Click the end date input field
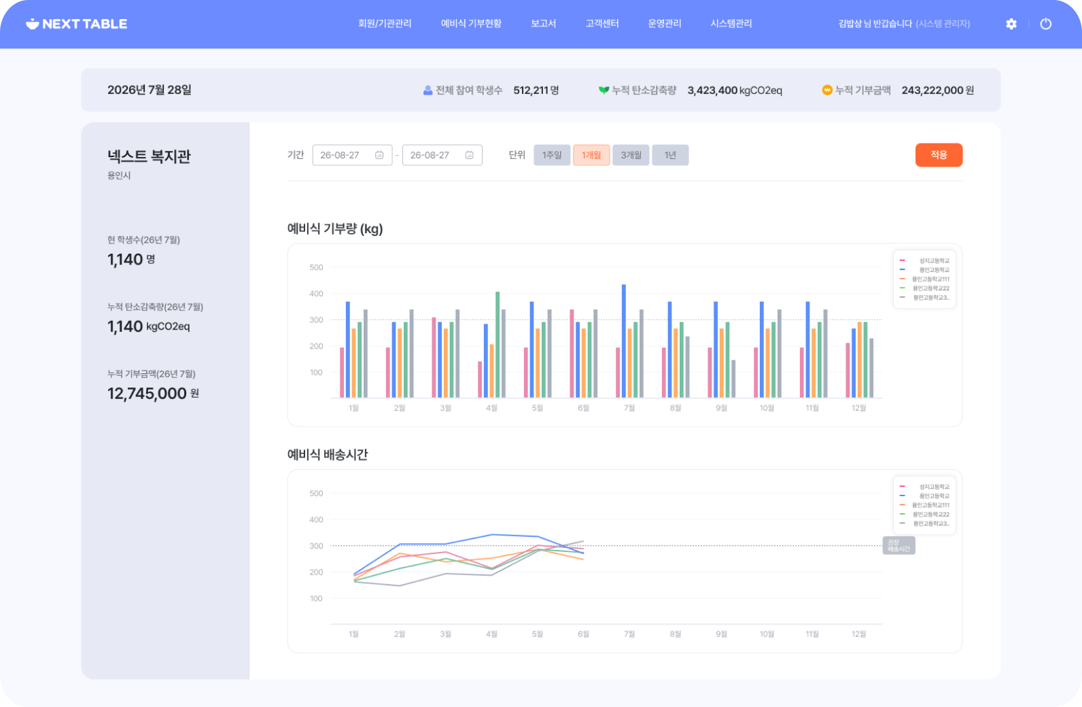 point(442,155)
